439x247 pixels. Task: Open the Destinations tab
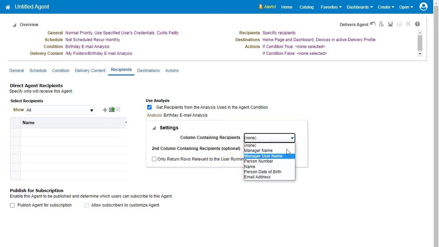[149, 71]
